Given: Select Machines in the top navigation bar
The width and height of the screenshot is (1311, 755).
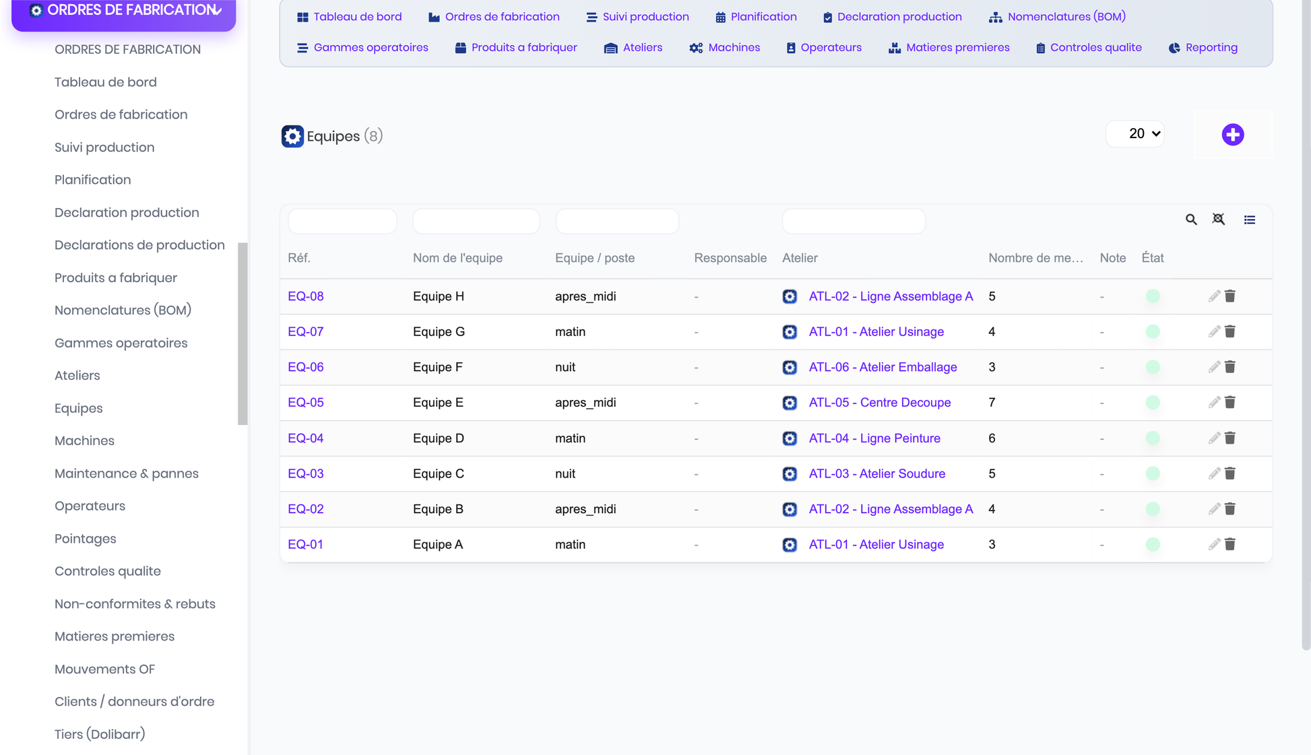Looking at the screenshot, I should [725, 48].
